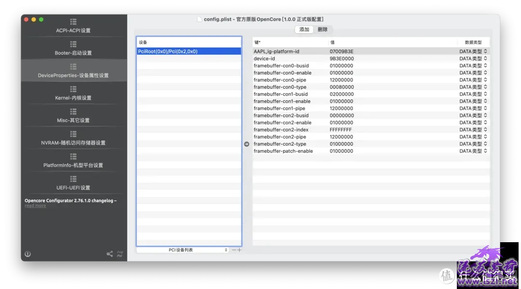Click the share icon in the sidebar footer
The width and height of the screenshot is (521, 289).
[110, 254]
